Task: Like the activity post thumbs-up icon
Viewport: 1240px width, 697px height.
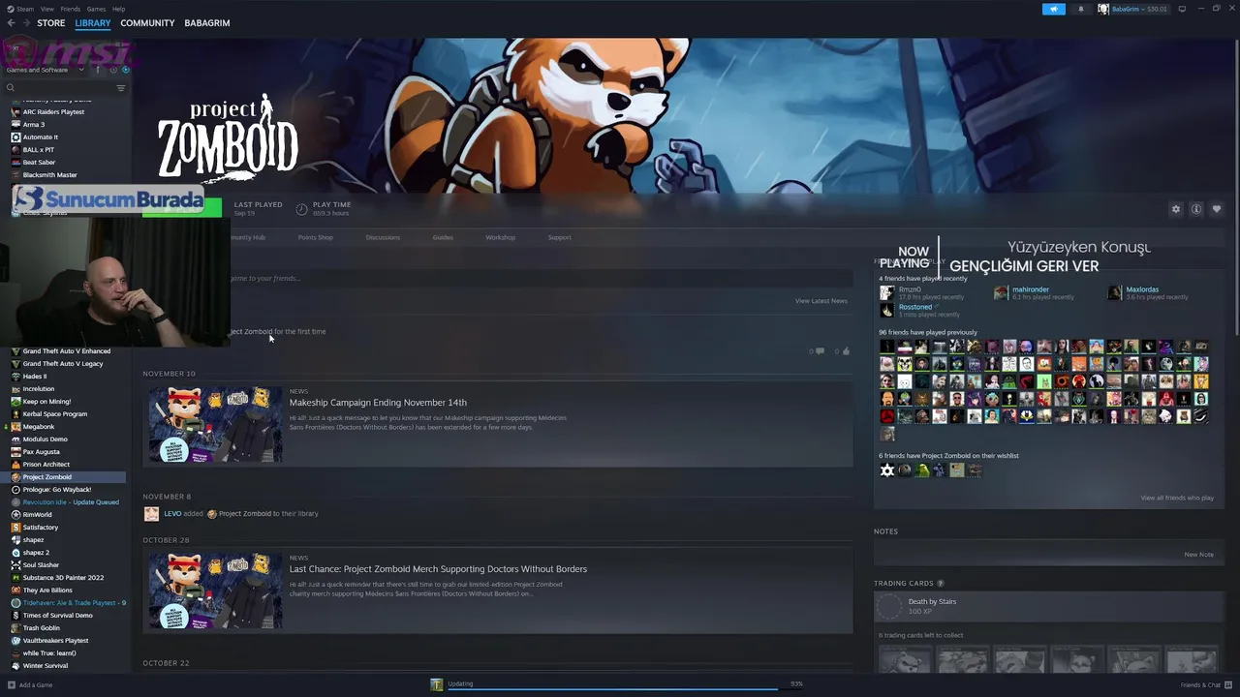Action: pos(846,351)
